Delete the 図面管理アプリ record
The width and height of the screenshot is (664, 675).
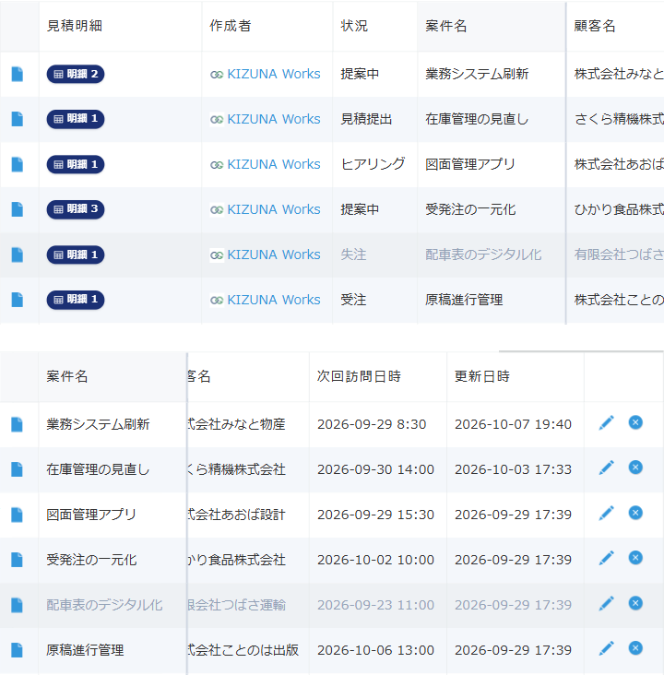(x=635, y=513)
